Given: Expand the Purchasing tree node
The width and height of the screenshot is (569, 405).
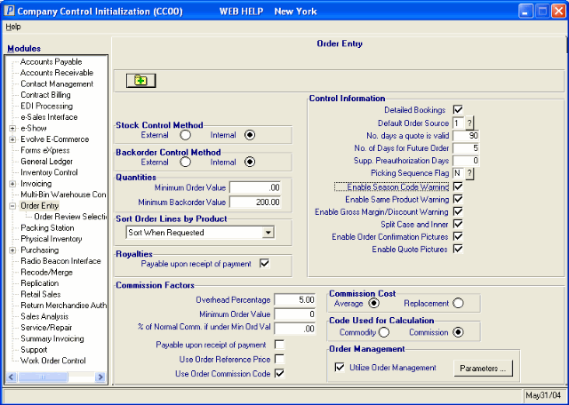Looking at the screenshot, I should pyautogui.click(x=12, y=250).
